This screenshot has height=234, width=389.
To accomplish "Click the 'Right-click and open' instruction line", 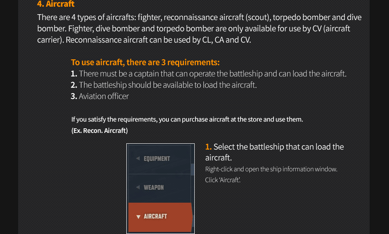I will (271, 169).
